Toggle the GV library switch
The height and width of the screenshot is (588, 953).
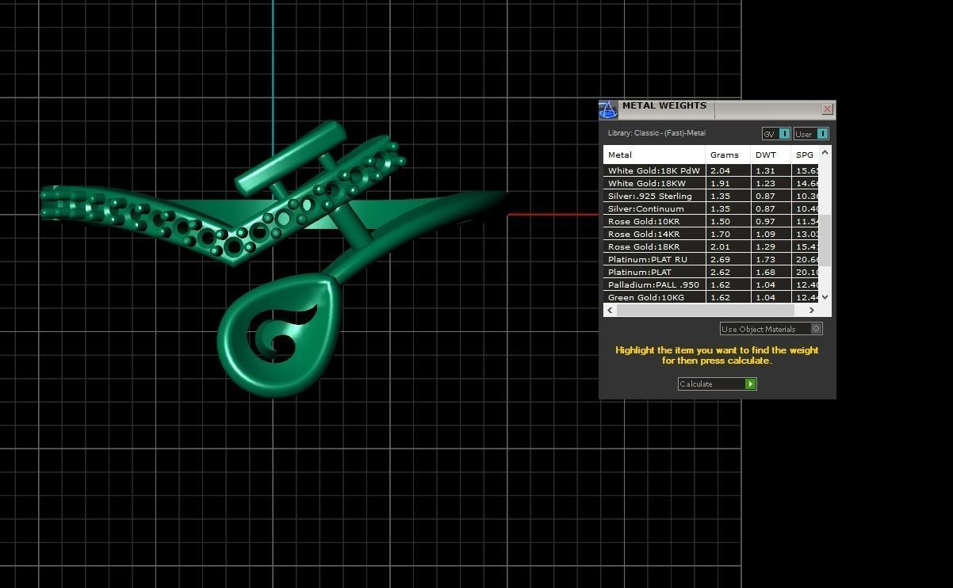tap(776, 134)
